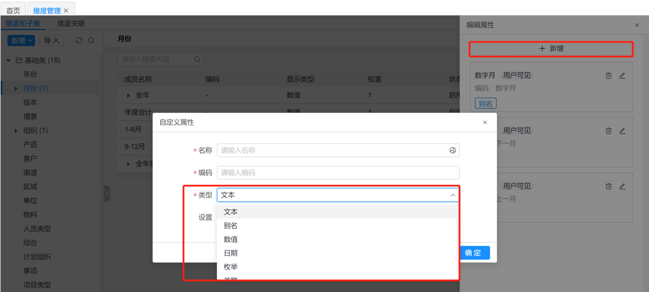
Task: Click the pencil icon on the 上一月 attribute card
Action: pyautogui.click(x=622, y=186)
